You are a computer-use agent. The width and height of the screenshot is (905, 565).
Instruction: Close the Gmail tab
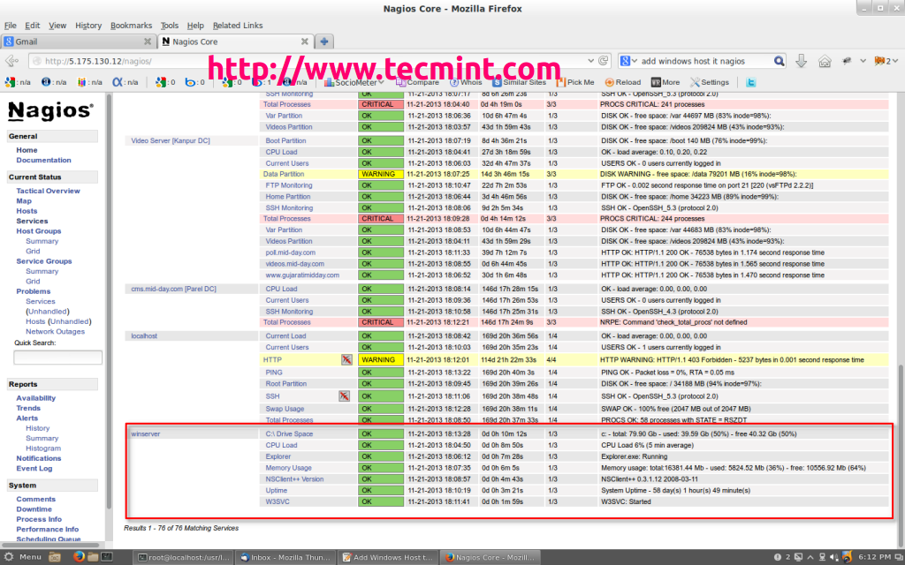coord(148,41)
